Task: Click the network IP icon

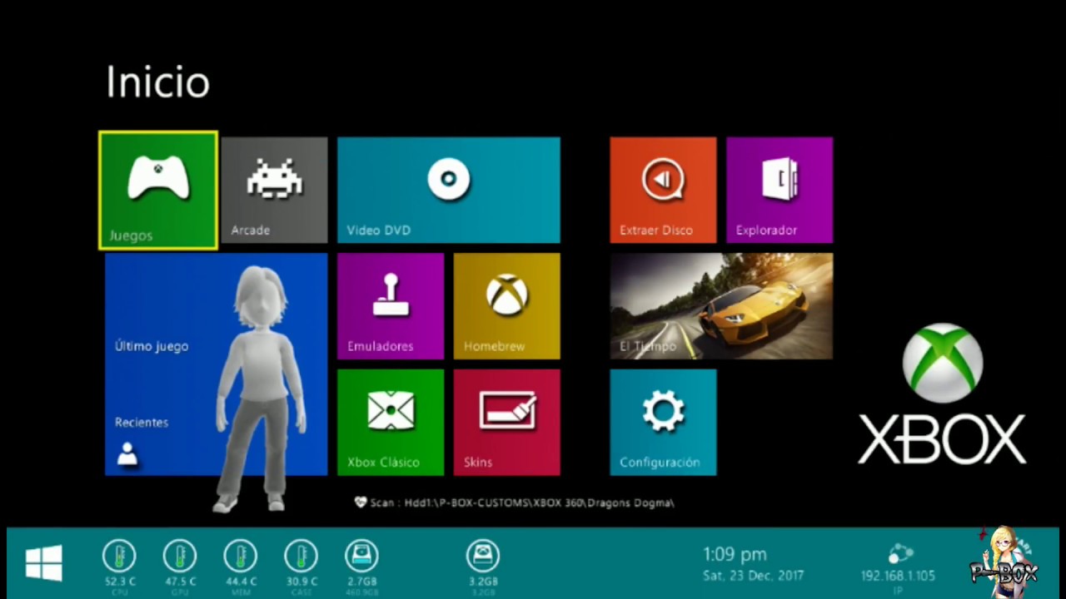Action: (900, 554)
